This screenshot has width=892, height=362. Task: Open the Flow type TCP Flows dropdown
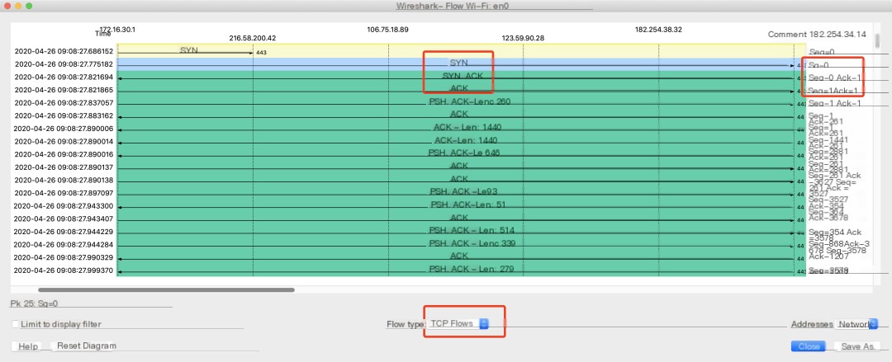pyautogui.click(x=458, y=324)
